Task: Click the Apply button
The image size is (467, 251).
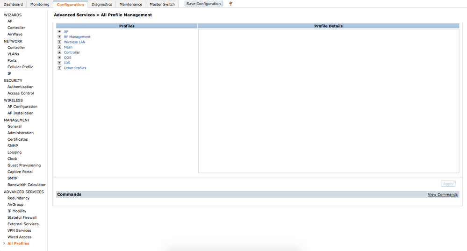Action: click(448, 184)
